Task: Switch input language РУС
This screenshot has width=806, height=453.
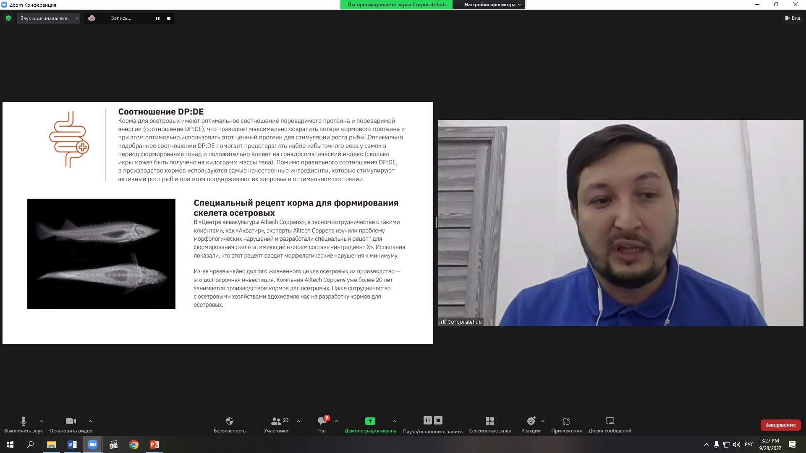Action: pyautogui.click(x=749, y=445)
